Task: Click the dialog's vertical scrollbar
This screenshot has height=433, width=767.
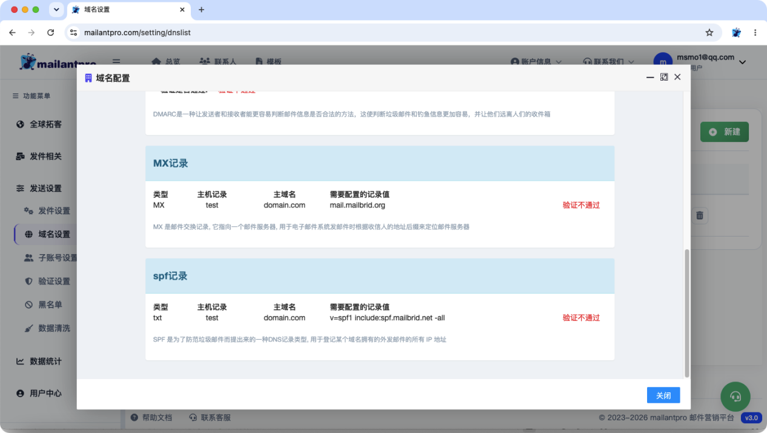Action: click(x=686, y=312)
